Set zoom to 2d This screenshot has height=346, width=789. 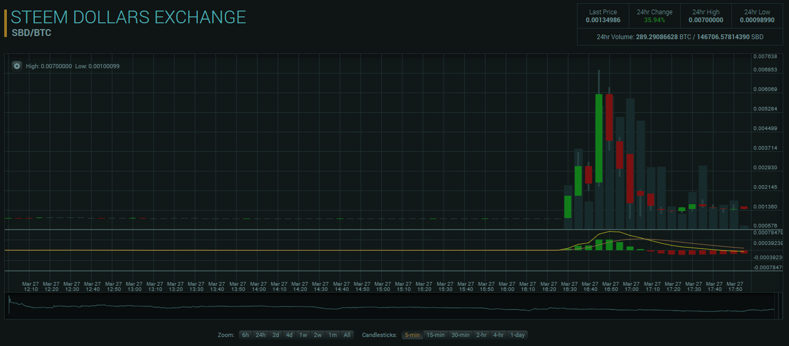point(276,335)
